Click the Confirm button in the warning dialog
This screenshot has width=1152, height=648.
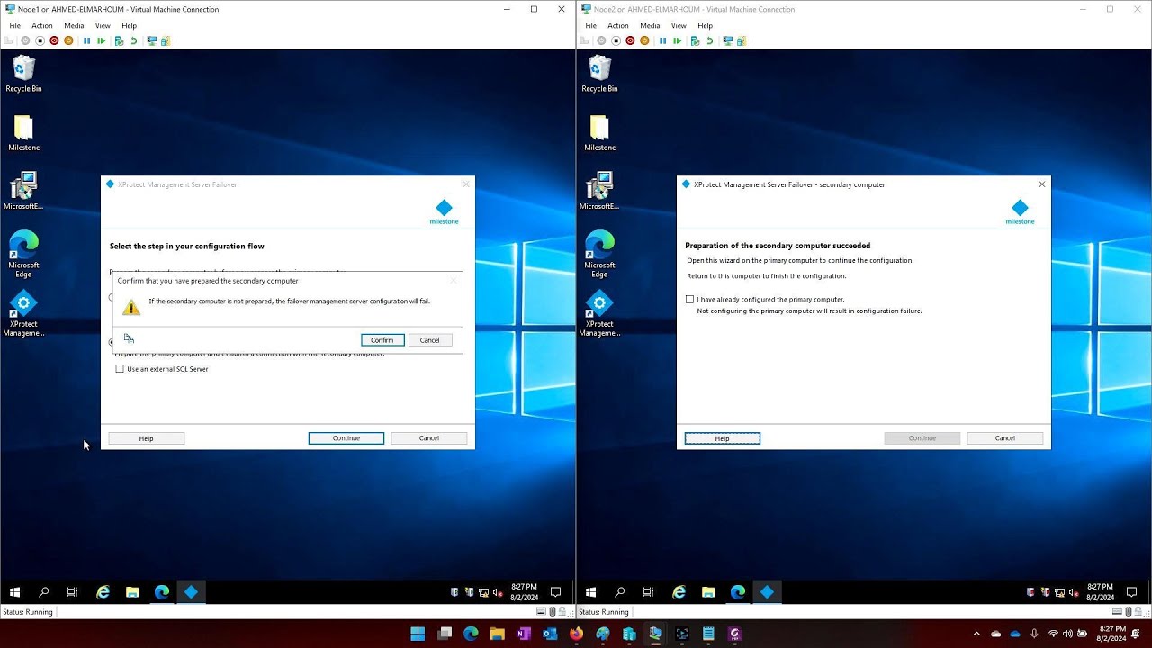(382, 340)
